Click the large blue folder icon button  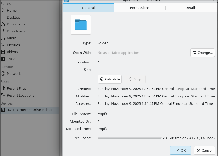(81, 25)
